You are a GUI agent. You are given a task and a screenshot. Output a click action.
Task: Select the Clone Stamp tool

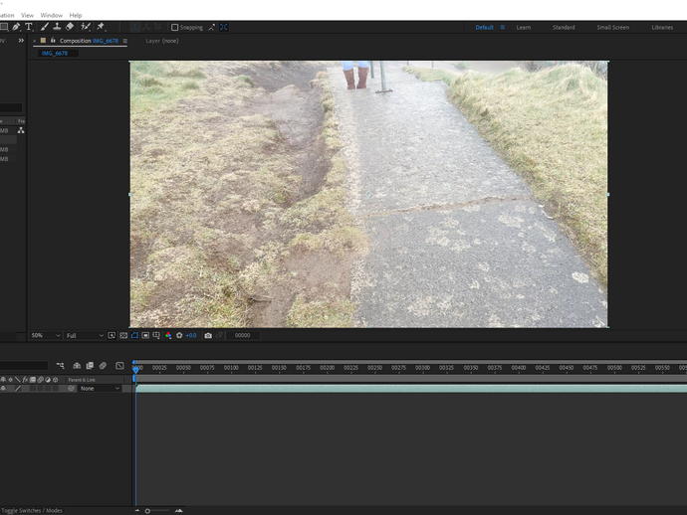(57, 27)
